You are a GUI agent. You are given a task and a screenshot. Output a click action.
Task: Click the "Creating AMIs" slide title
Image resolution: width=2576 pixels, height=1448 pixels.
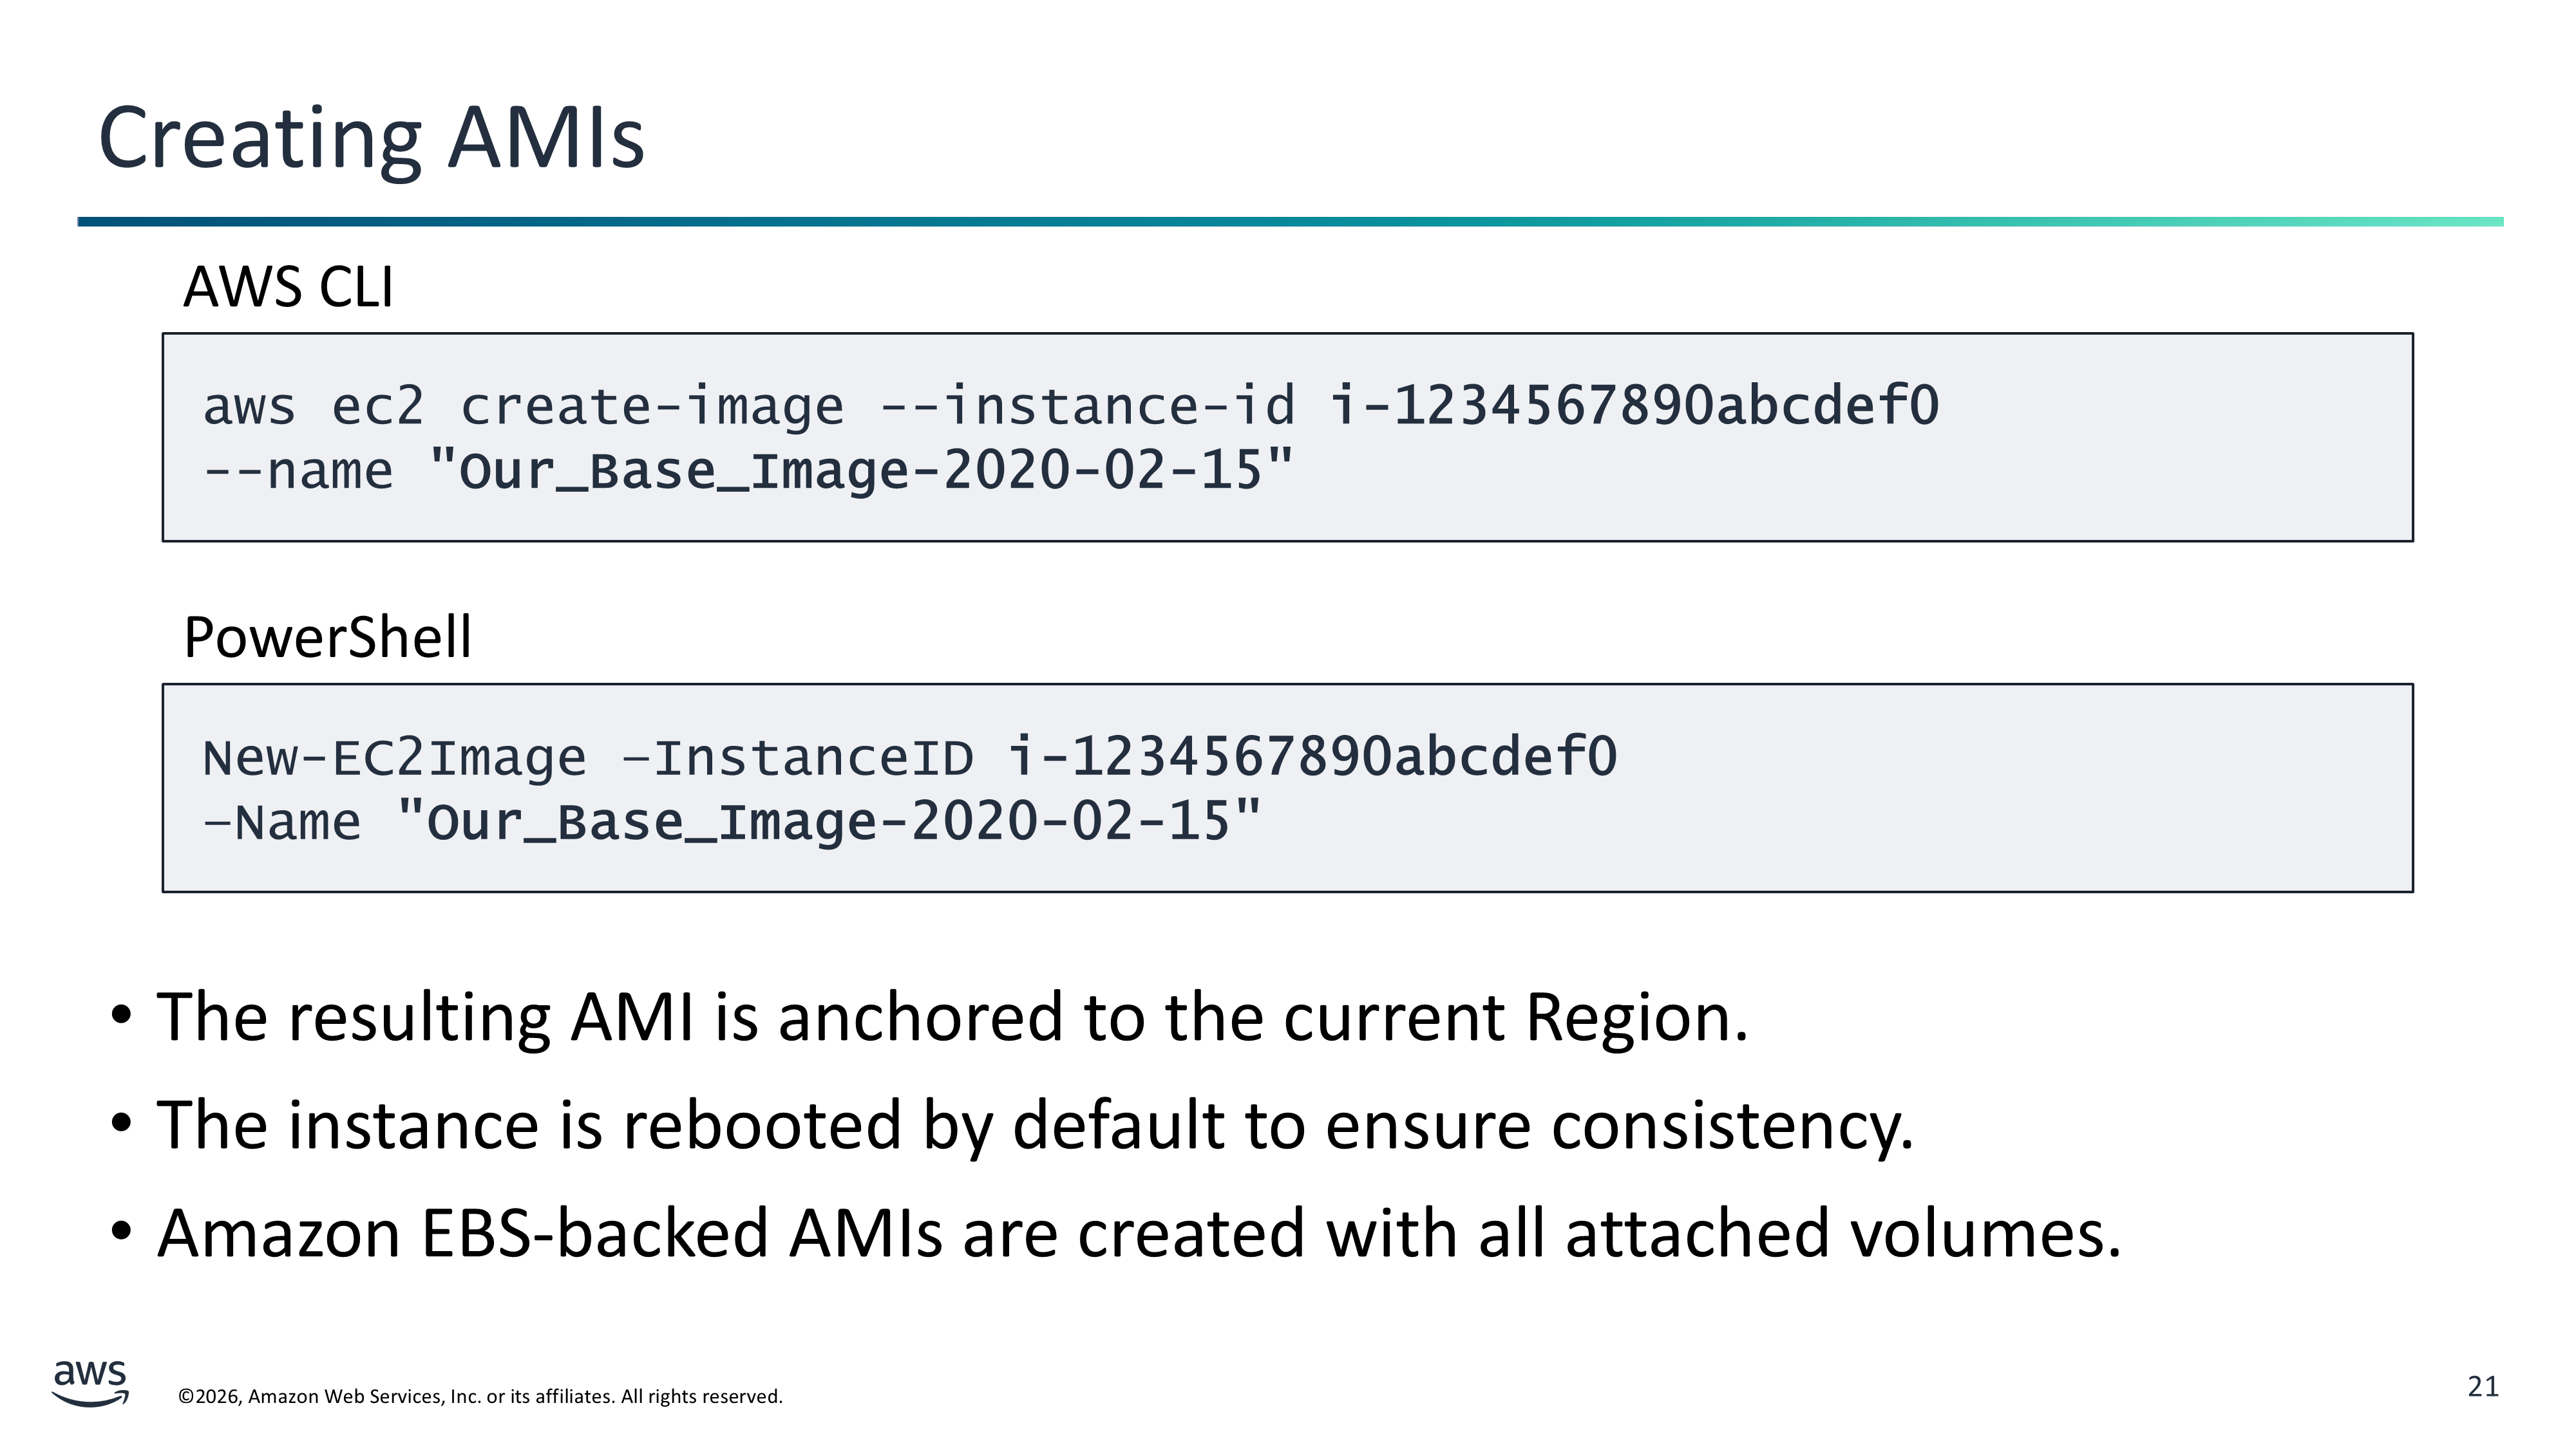click(x=371, y=139)
